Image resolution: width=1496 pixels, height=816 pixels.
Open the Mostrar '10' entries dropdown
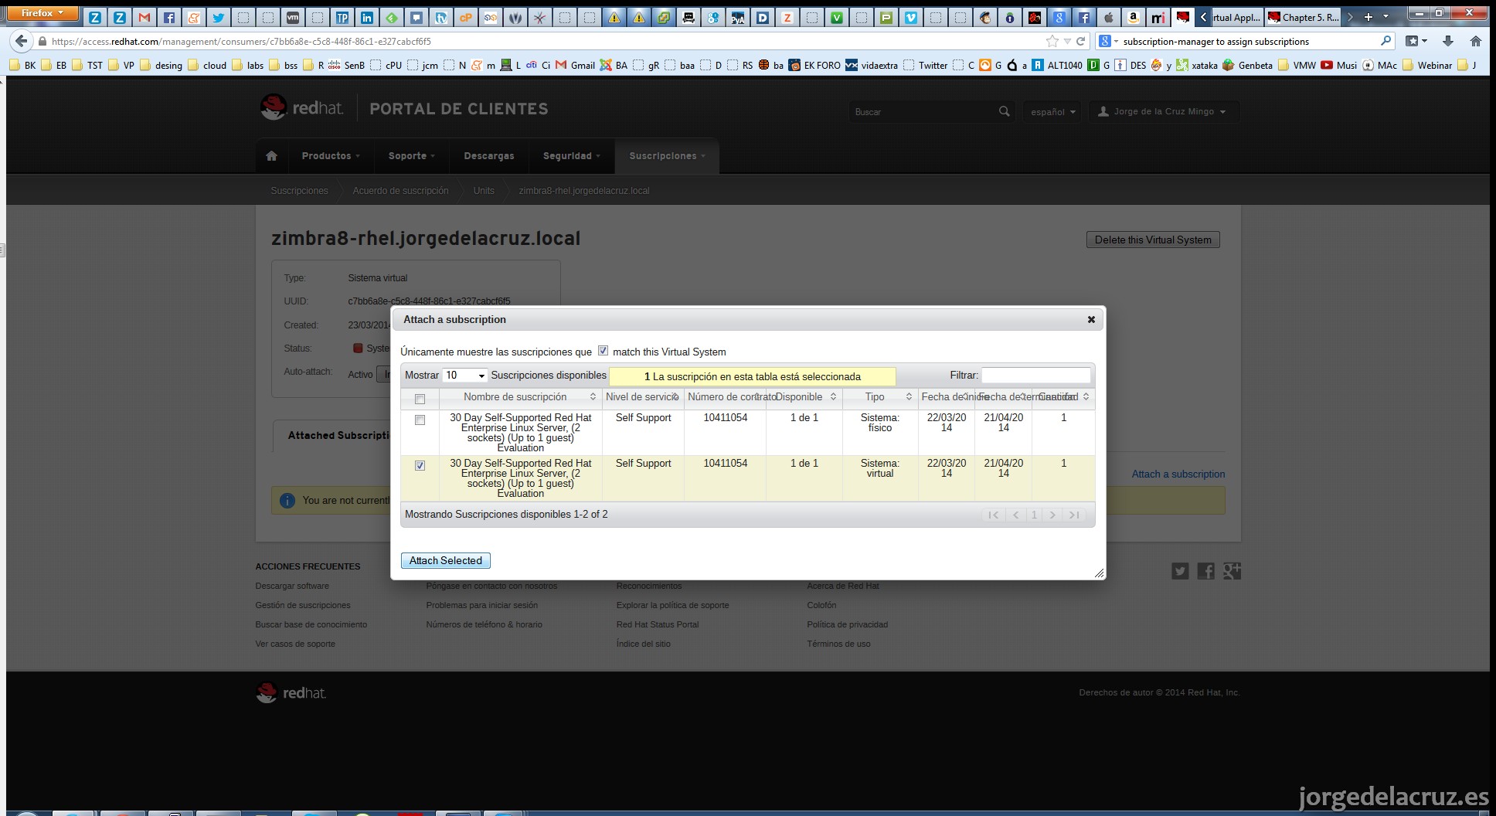464,376
